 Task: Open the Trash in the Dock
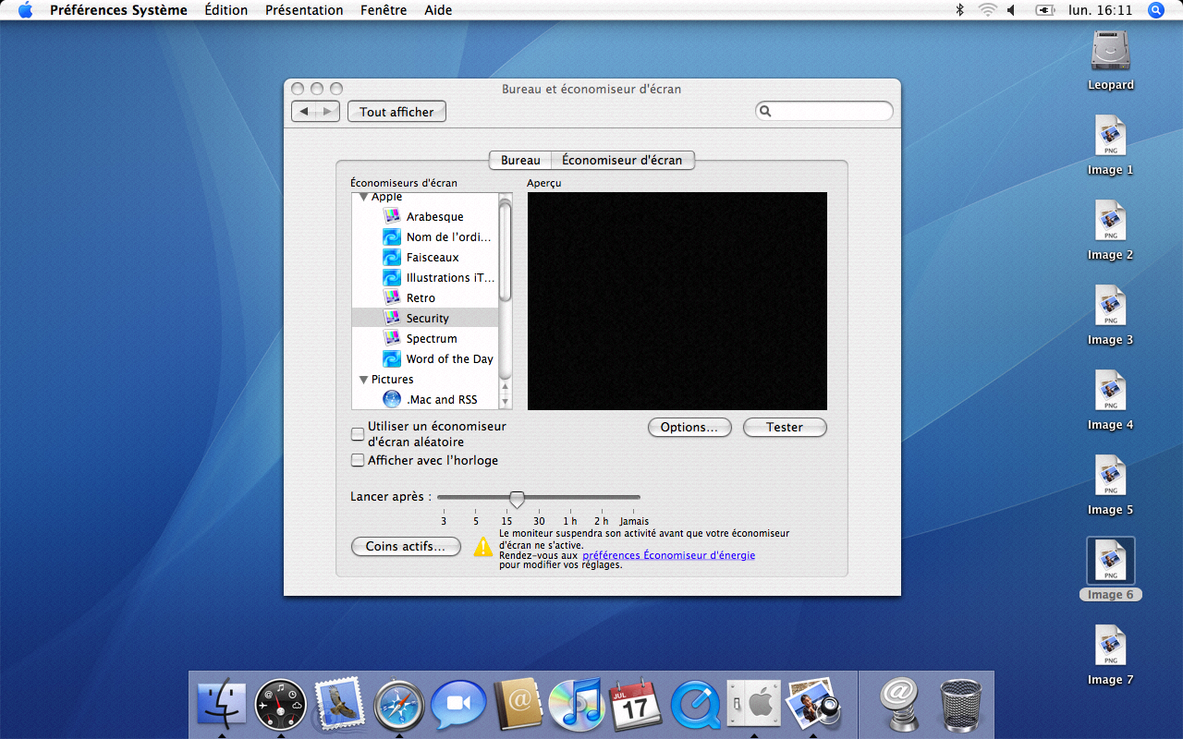coord(961,704)
